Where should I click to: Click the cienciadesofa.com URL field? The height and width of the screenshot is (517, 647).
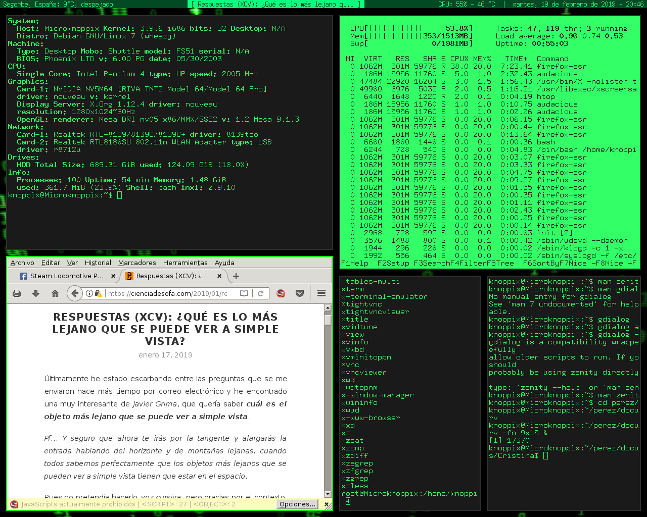point(167,293)
